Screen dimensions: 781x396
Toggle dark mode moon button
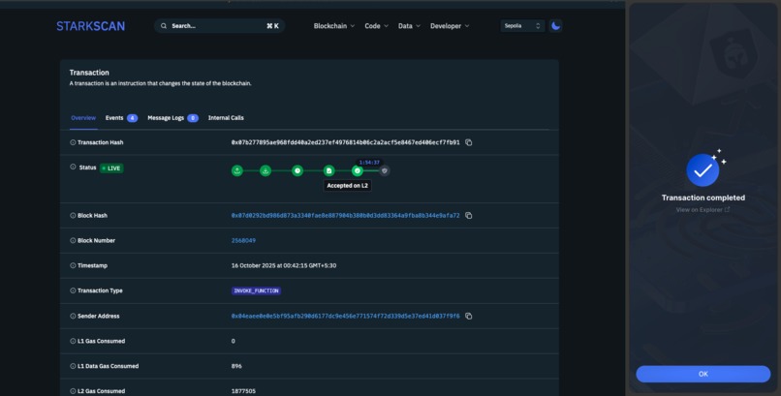pyautogui.click(x=555, y=26)
